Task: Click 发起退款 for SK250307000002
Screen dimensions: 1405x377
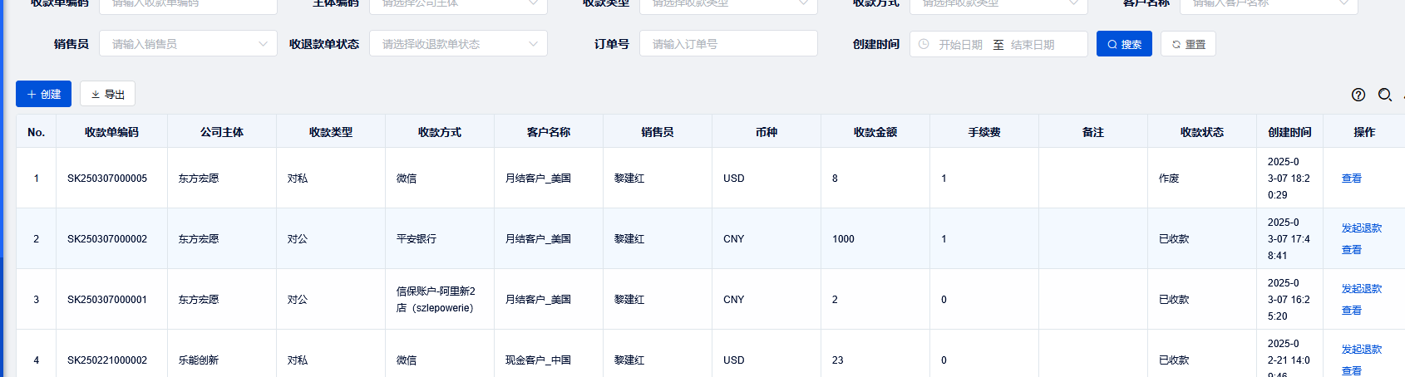Action: pos(1361,228)
